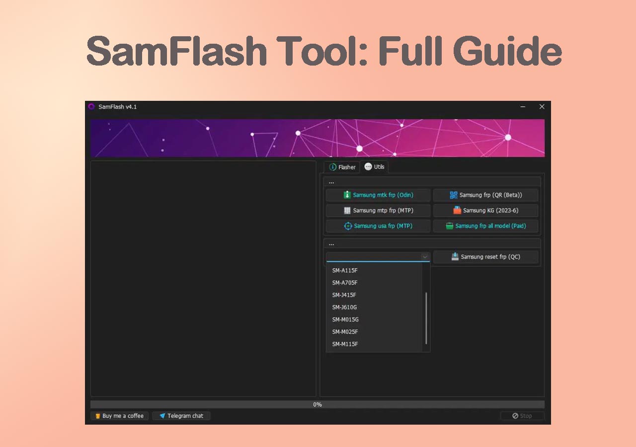Click the empty log output panel
The width and height of the screenshot is (636, 447).
(x=203, y=278)
